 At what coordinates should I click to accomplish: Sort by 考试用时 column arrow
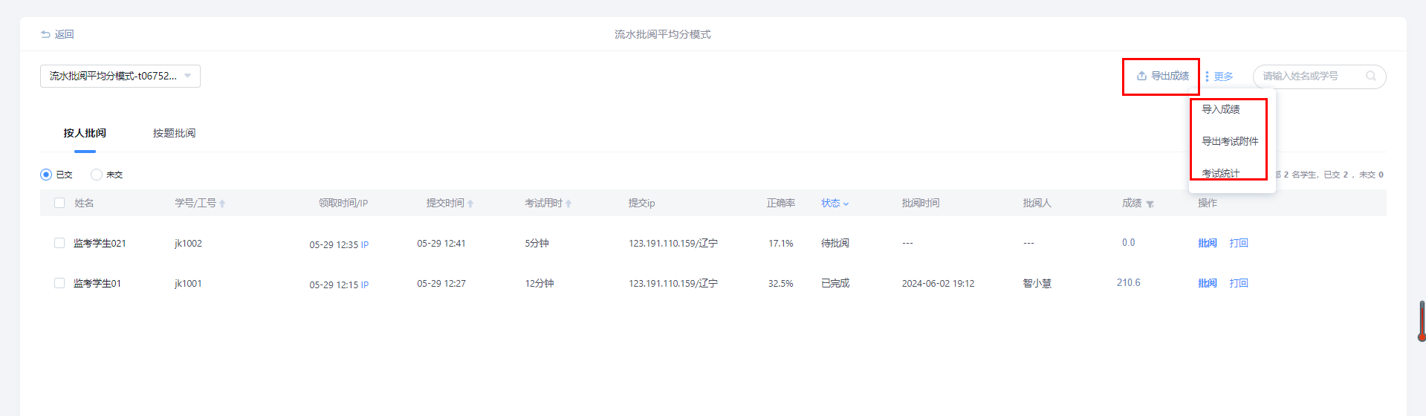(568, 204)
